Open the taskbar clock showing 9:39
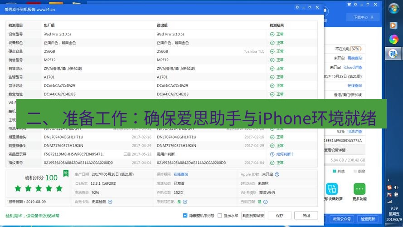403x227 pixels. tap(394, 214)
